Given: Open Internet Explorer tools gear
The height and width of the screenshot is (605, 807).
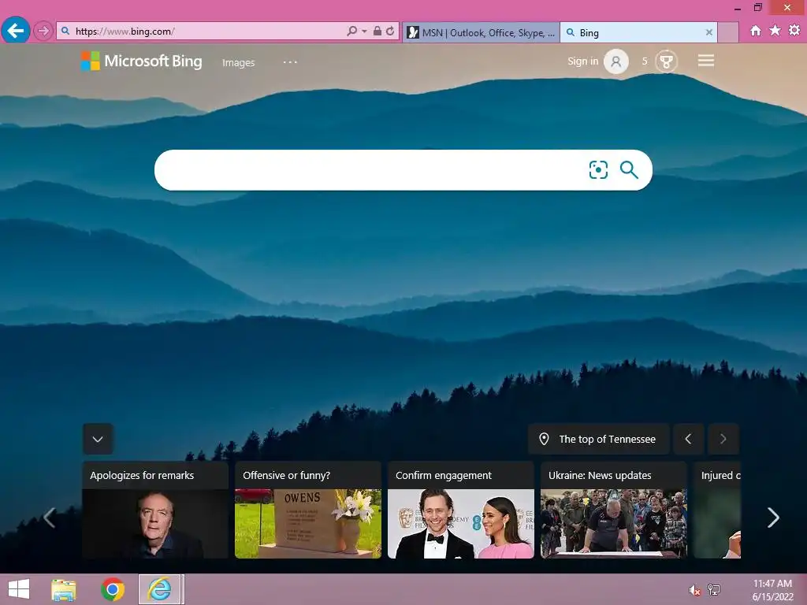Looking at the screenshot, I should [794, 31].
